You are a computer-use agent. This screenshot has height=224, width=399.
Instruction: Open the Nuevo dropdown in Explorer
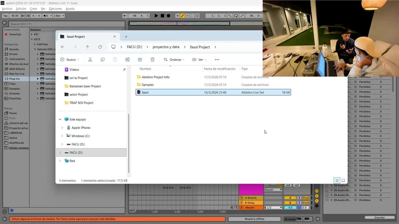coord(70,59)
